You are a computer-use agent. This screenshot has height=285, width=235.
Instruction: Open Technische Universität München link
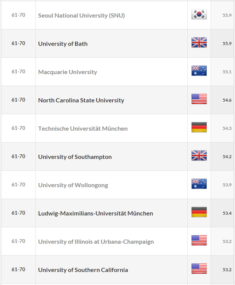pyautogui.click(x=83, y=128)
